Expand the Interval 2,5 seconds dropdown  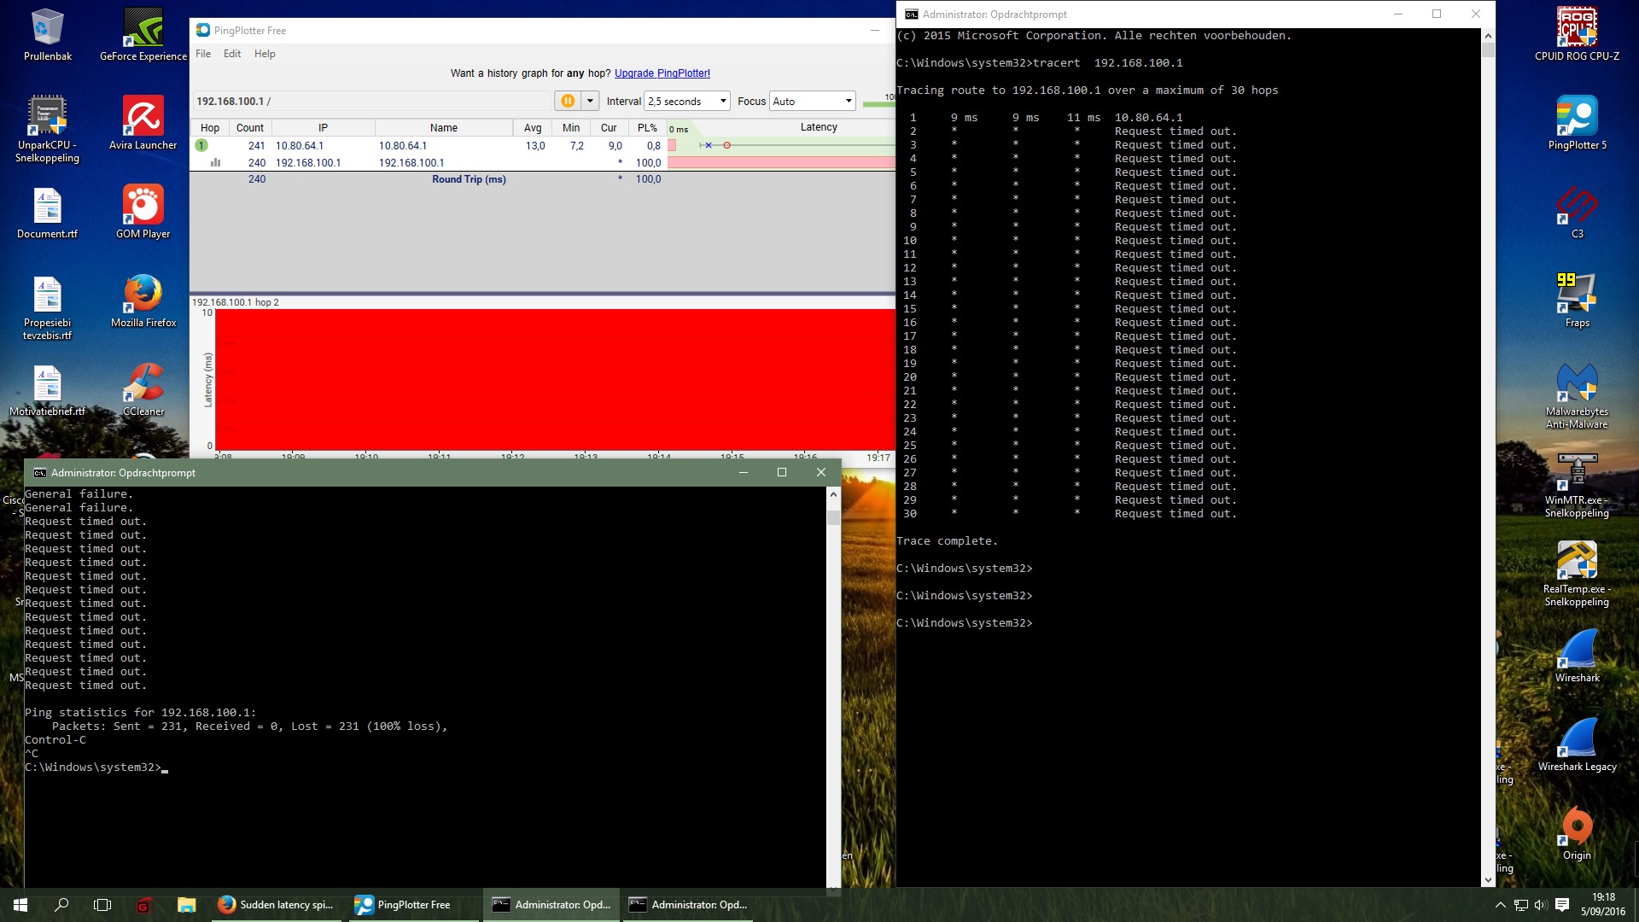click(x=723, y=101)
